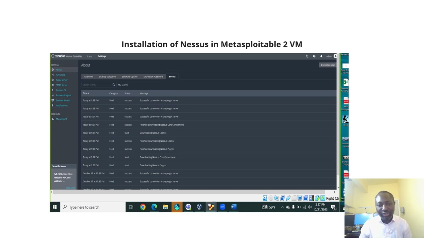Screen dimensions: 424x238
Task: Go to the Scans menu
Action: click(x=89, y=56)
